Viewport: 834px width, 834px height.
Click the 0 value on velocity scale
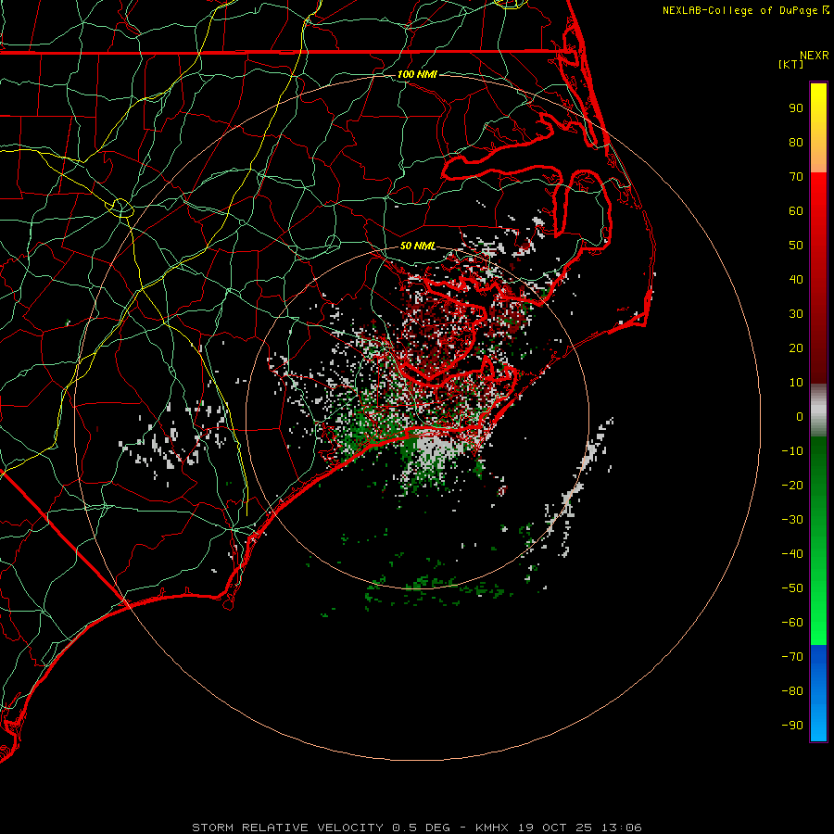point(800,416)
